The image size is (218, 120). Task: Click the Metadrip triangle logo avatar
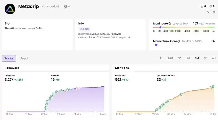click(x=10, y=9)
